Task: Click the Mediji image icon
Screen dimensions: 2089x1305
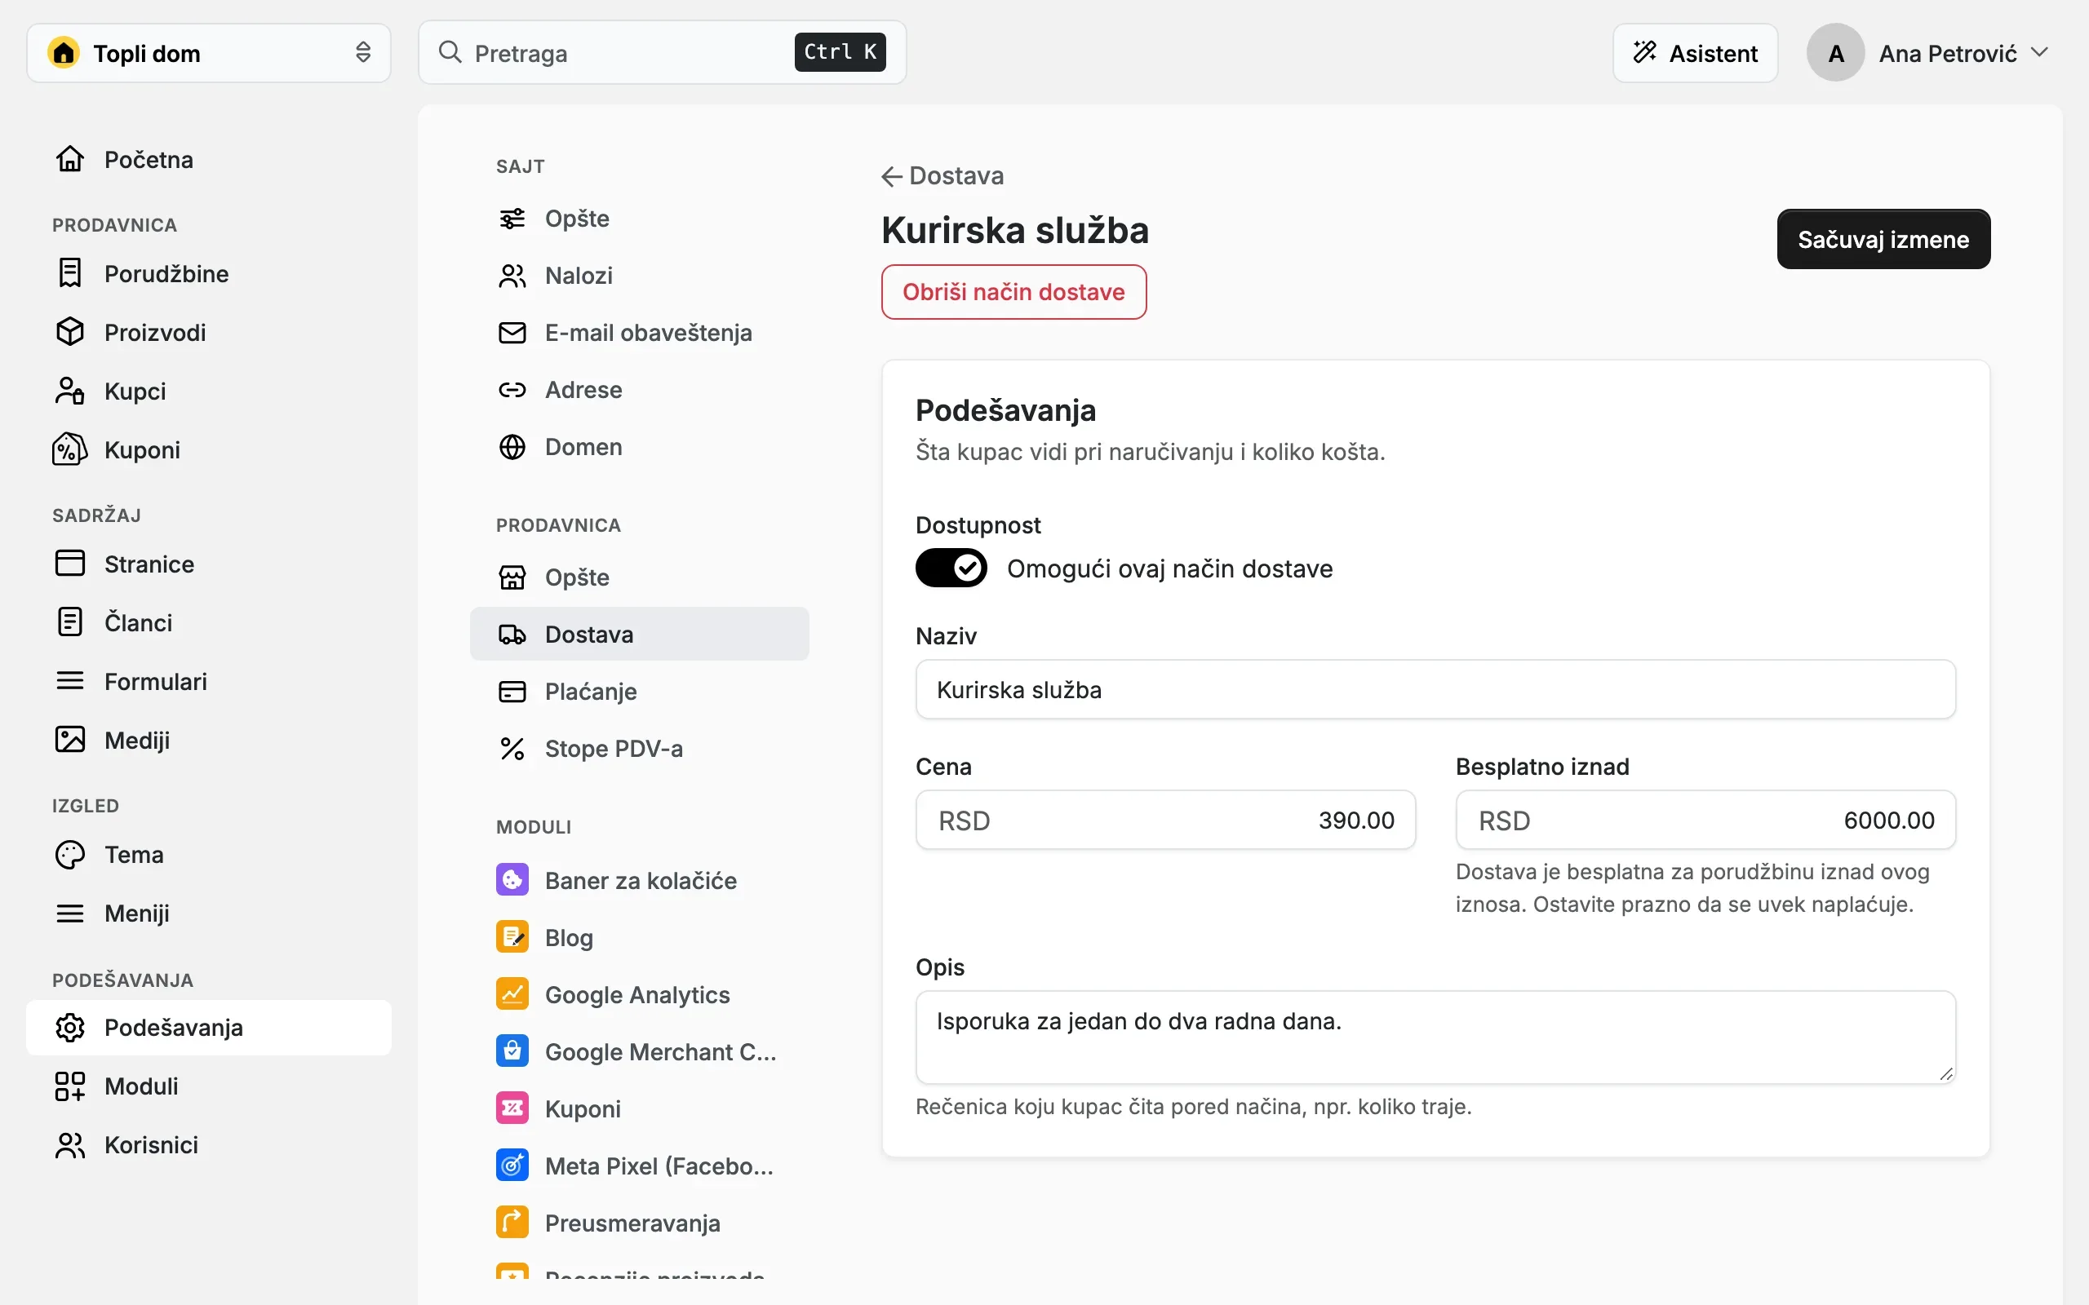Action: pos(70,740)
